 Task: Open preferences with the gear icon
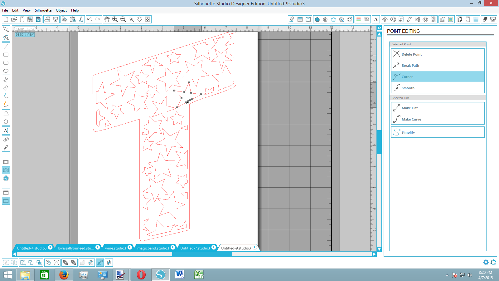pos(486,262)
